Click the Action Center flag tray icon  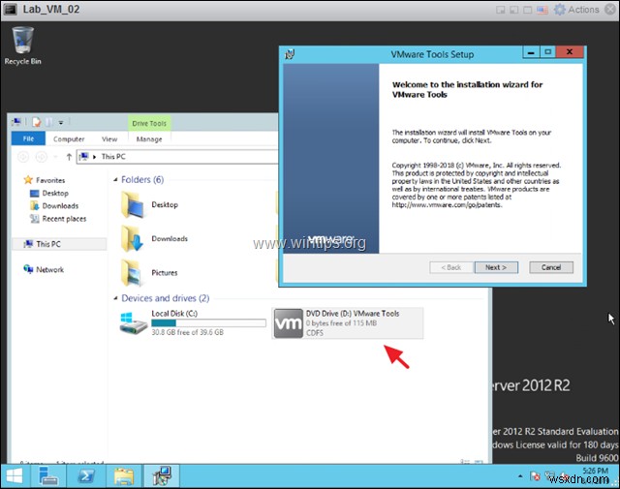[x=535, y=476]
